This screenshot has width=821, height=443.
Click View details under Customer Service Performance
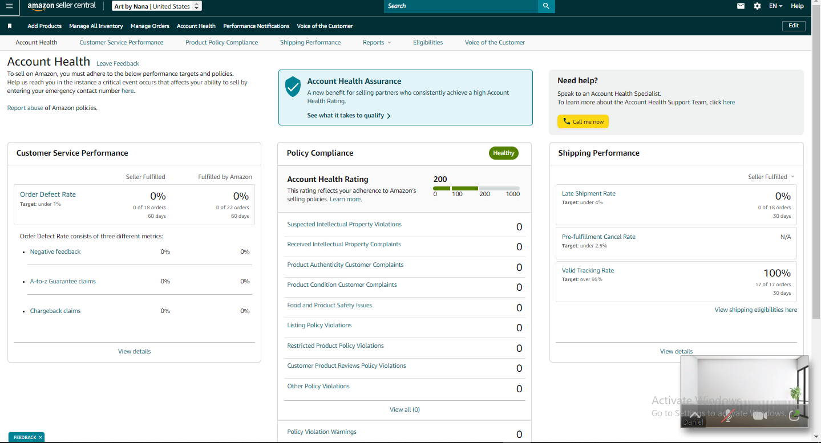coord(135,352)
